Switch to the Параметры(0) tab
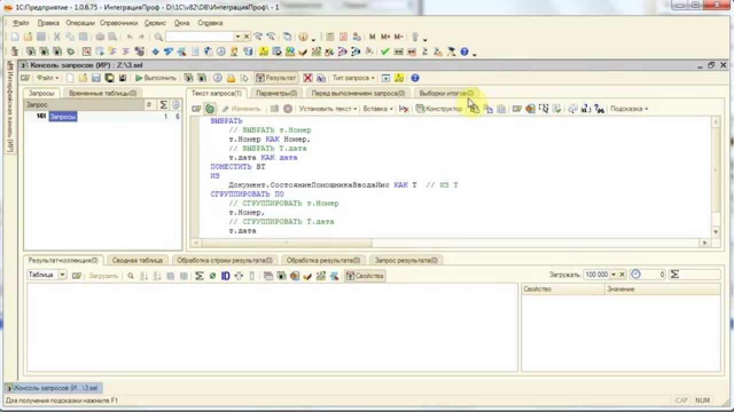Image resolution: width=734 pixels, height=412 pixels. coord(276,93)
